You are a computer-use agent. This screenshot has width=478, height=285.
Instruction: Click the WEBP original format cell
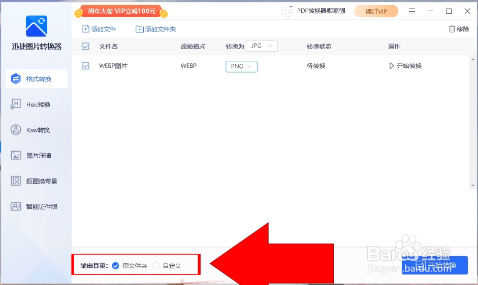click(188, 66)
